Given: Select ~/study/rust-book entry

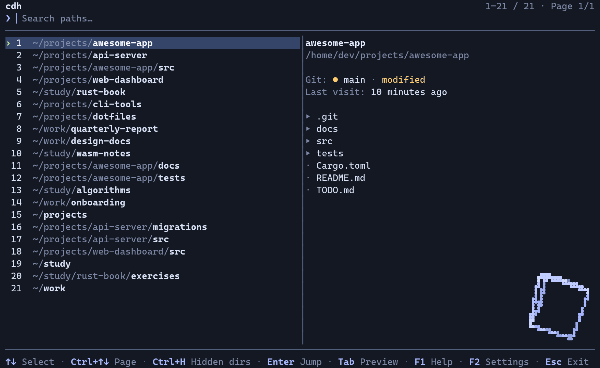Looking at the screenshot, I should pyautogui.click(x=153, y=92).
